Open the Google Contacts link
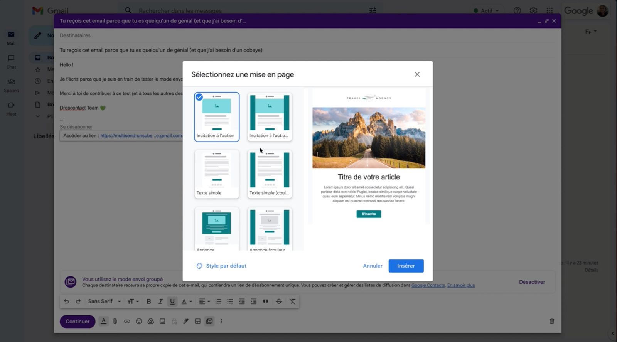Screen dimensions: 617x342 (428, 285)
